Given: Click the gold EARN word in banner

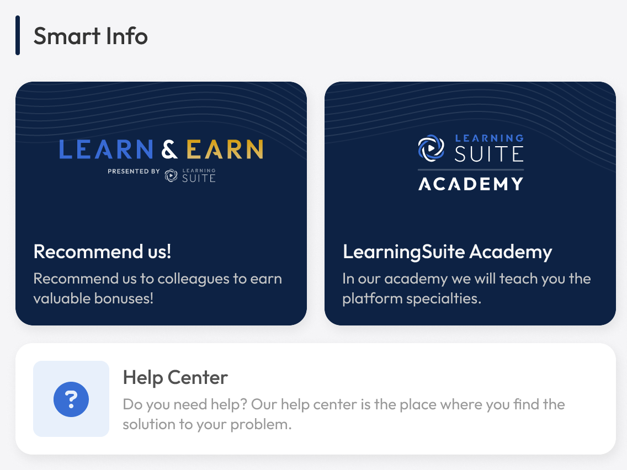Looking at the screenshot, I should [225, 149].
